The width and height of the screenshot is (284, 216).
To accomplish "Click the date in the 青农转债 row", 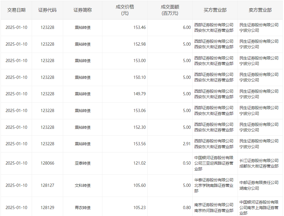I will 16,208.
